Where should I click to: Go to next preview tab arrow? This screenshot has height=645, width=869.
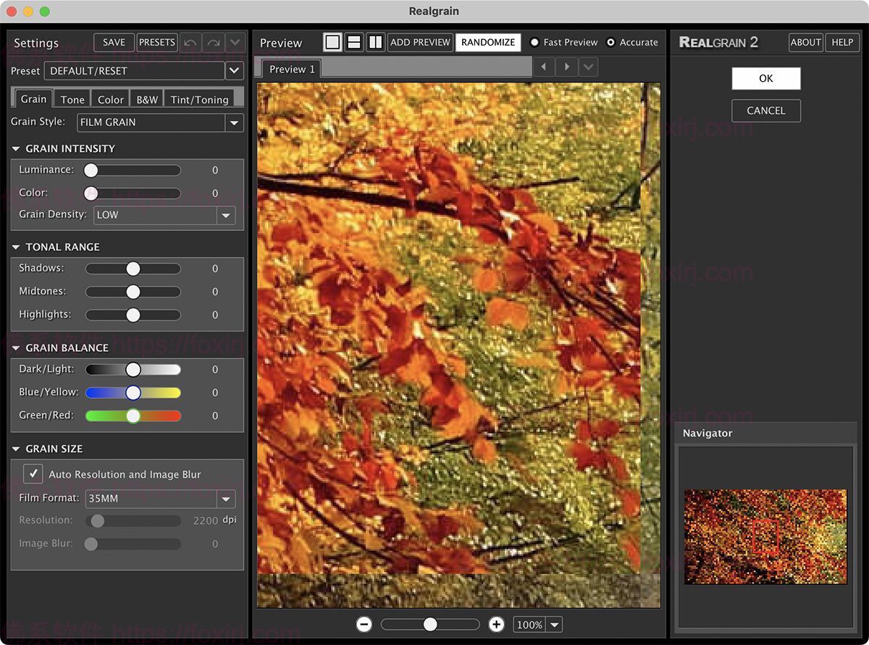566,67
